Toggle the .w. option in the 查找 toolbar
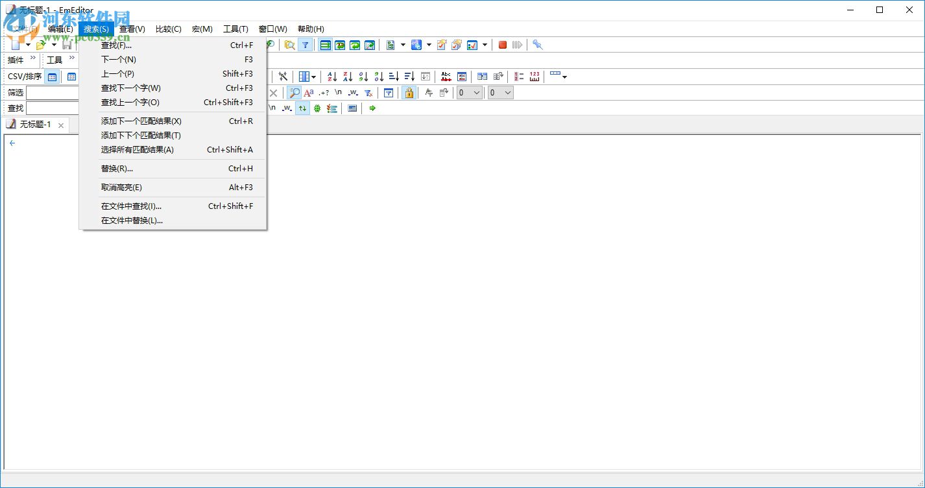This screenshot has height=488, width=925. click(x=287, y=108)
